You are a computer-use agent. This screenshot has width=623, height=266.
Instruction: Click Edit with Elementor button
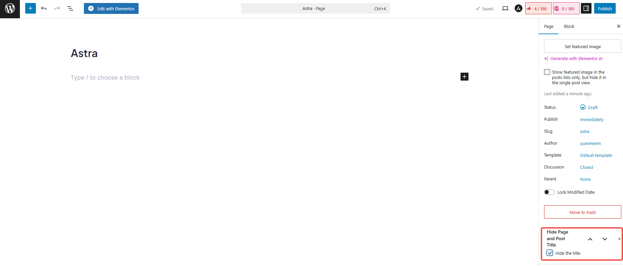coord(111,9)
